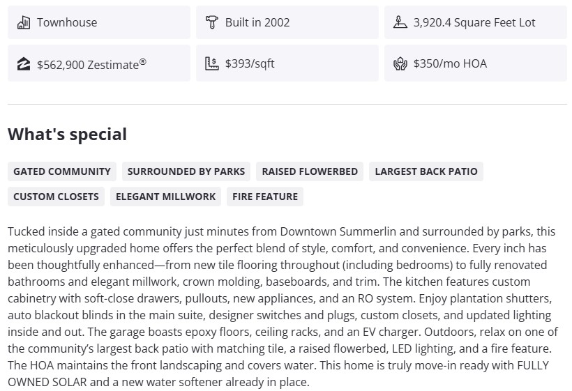This screenshot has width=572, height=391.
Task: Click the Townhouse building icon
Action: click(24, 22)
